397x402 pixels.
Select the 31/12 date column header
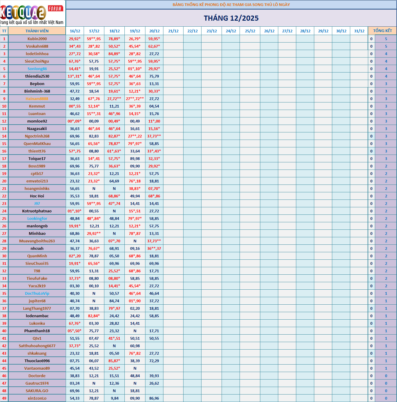(x=359, y=31)
